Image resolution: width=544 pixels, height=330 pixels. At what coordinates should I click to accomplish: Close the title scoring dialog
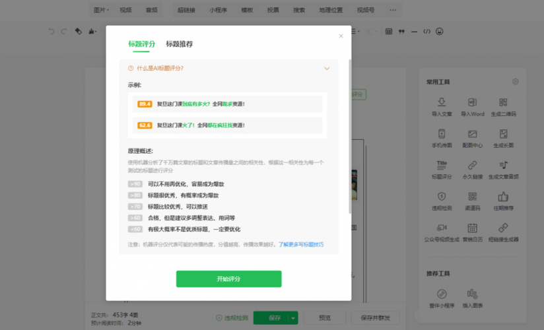[x=341, y=36]
